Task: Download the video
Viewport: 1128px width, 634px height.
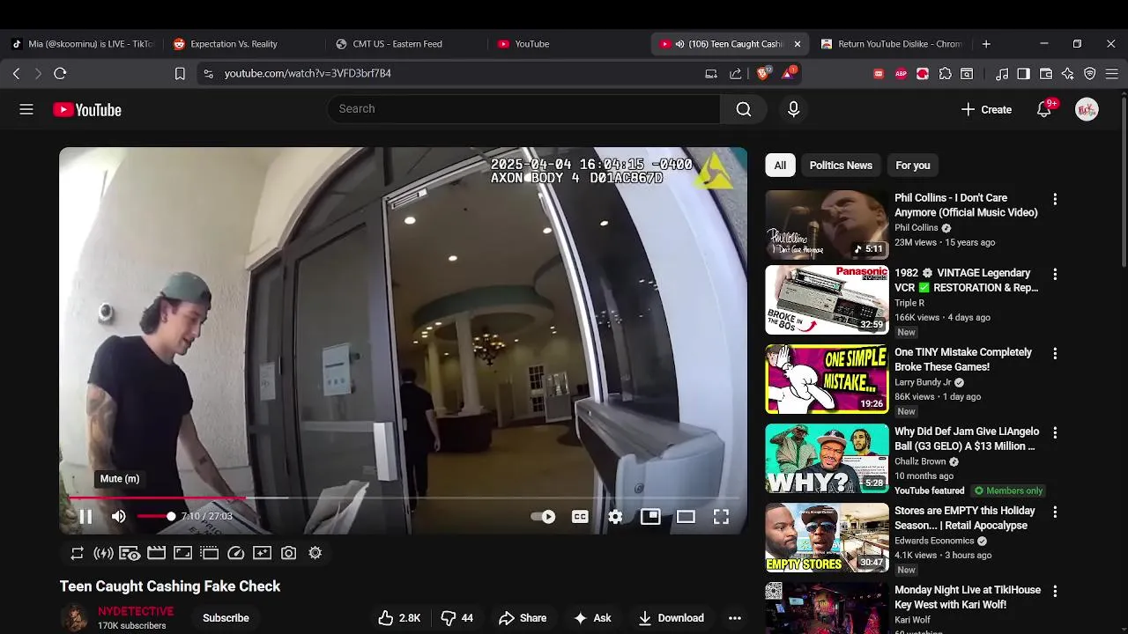Action: click(672, 618)
